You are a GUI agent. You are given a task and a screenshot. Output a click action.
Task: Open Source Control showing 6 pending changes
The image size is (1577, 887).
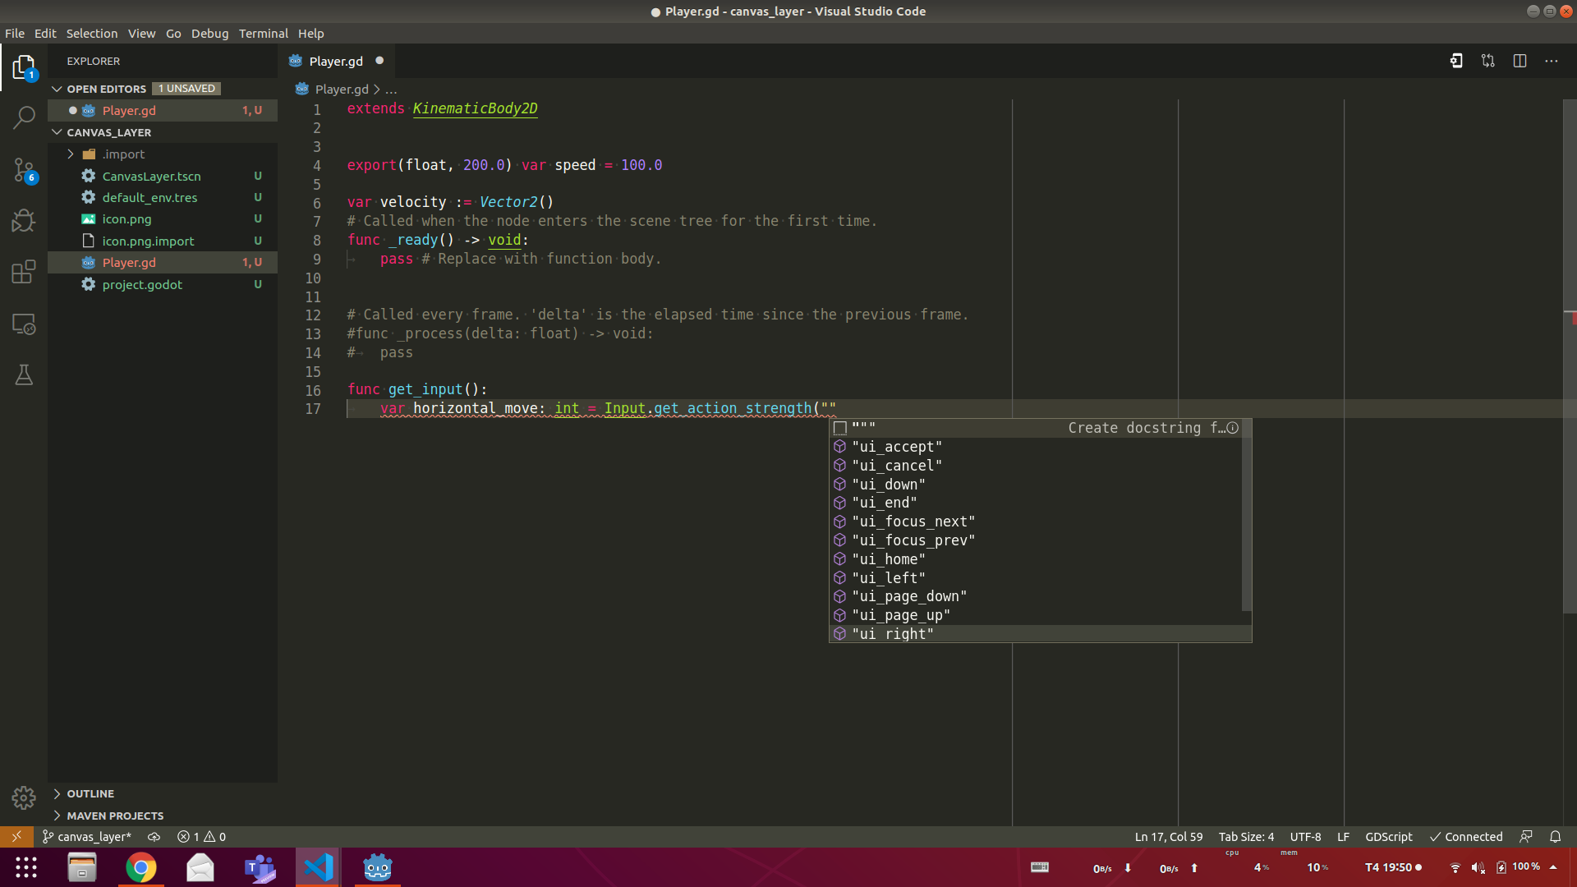click(24, 170)
